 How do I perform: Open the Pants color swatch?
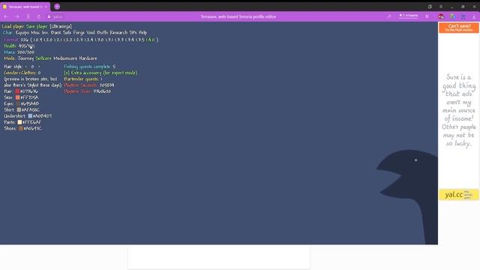19,122
